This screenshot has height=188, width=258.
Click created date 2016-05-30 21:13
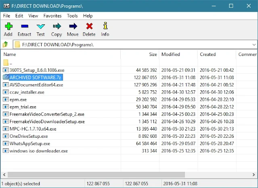[217, 129]
